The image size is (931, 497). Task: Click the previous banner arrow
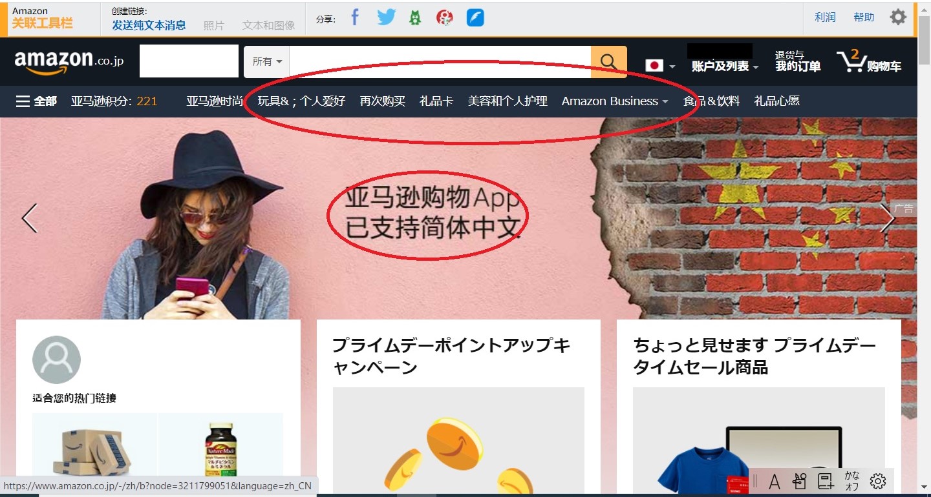coord(30,219)
